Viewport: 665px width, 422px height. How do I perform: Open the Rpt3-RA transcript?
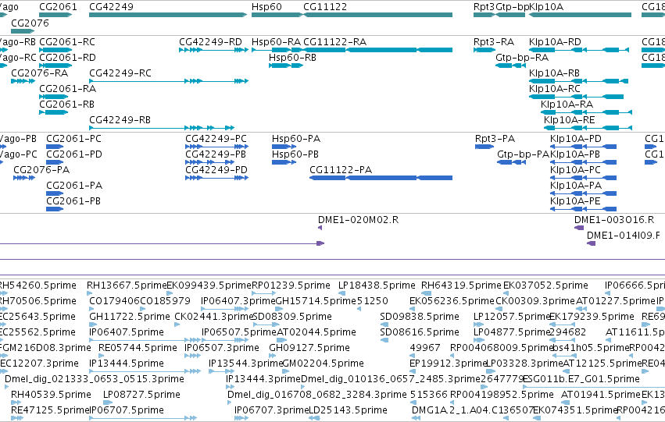pos(484,50)
